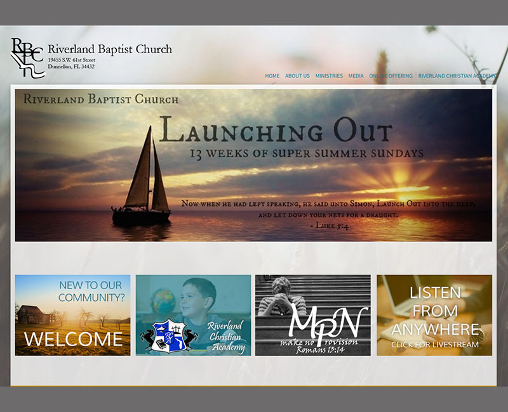Open Riverland Christian Academy nav link
Image resolution: width=508 pixels, height=412 pixels.
point(457,75)
